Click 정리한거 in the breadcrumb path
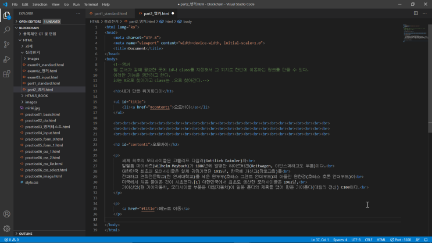432x243 pixels. click(111, 22)
